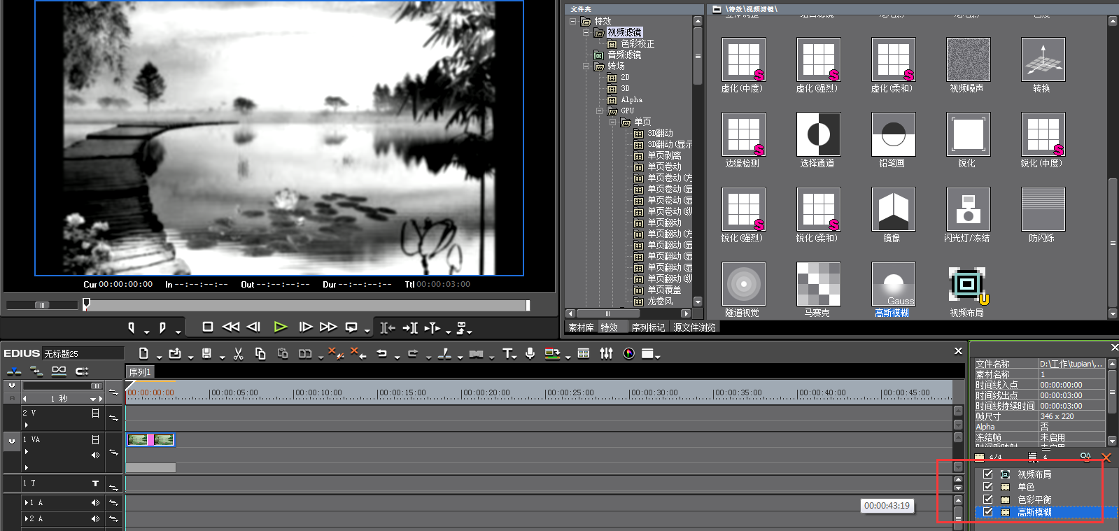
Task: Open the Audio Mixer faders icon
Action: point(607,353)
